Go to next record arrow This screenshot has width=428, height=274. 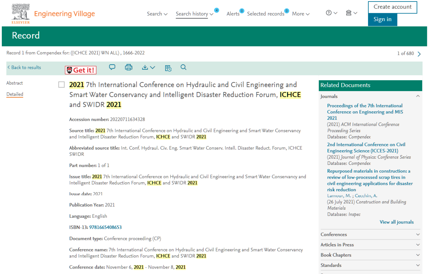pos(419,54)
